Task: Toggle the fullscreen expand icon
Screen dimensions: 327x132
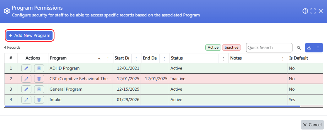Action: point(313,11)
